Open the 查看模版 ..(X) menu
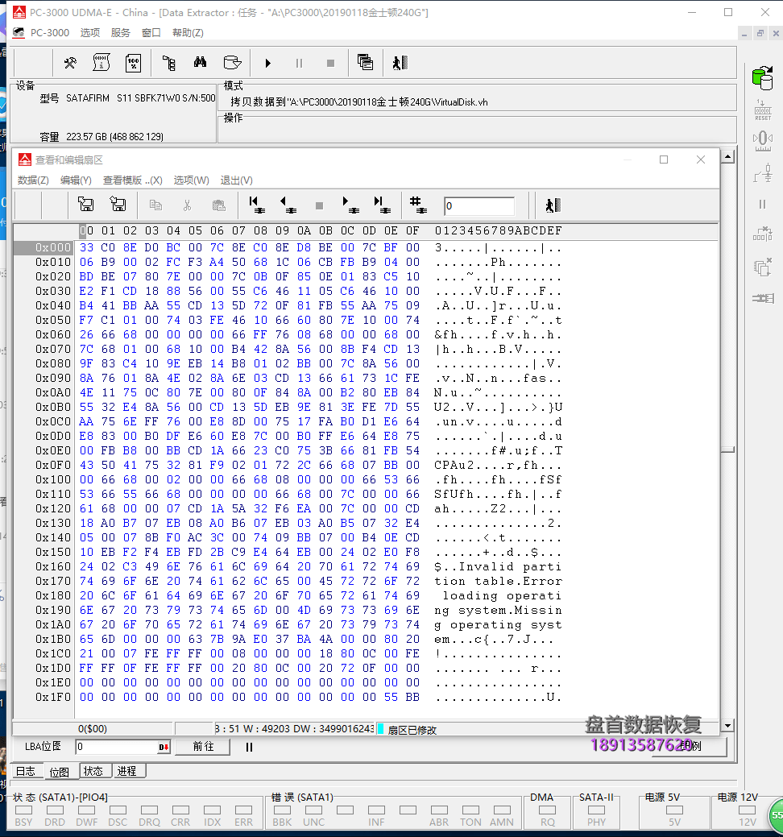The height and width of the screenshot is (837, 783). point(132,180)
